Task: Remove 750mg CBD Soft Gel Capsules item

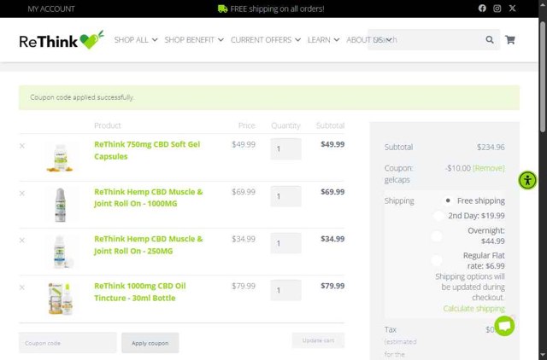Action: pyautogui.click(x=22, y=146)
